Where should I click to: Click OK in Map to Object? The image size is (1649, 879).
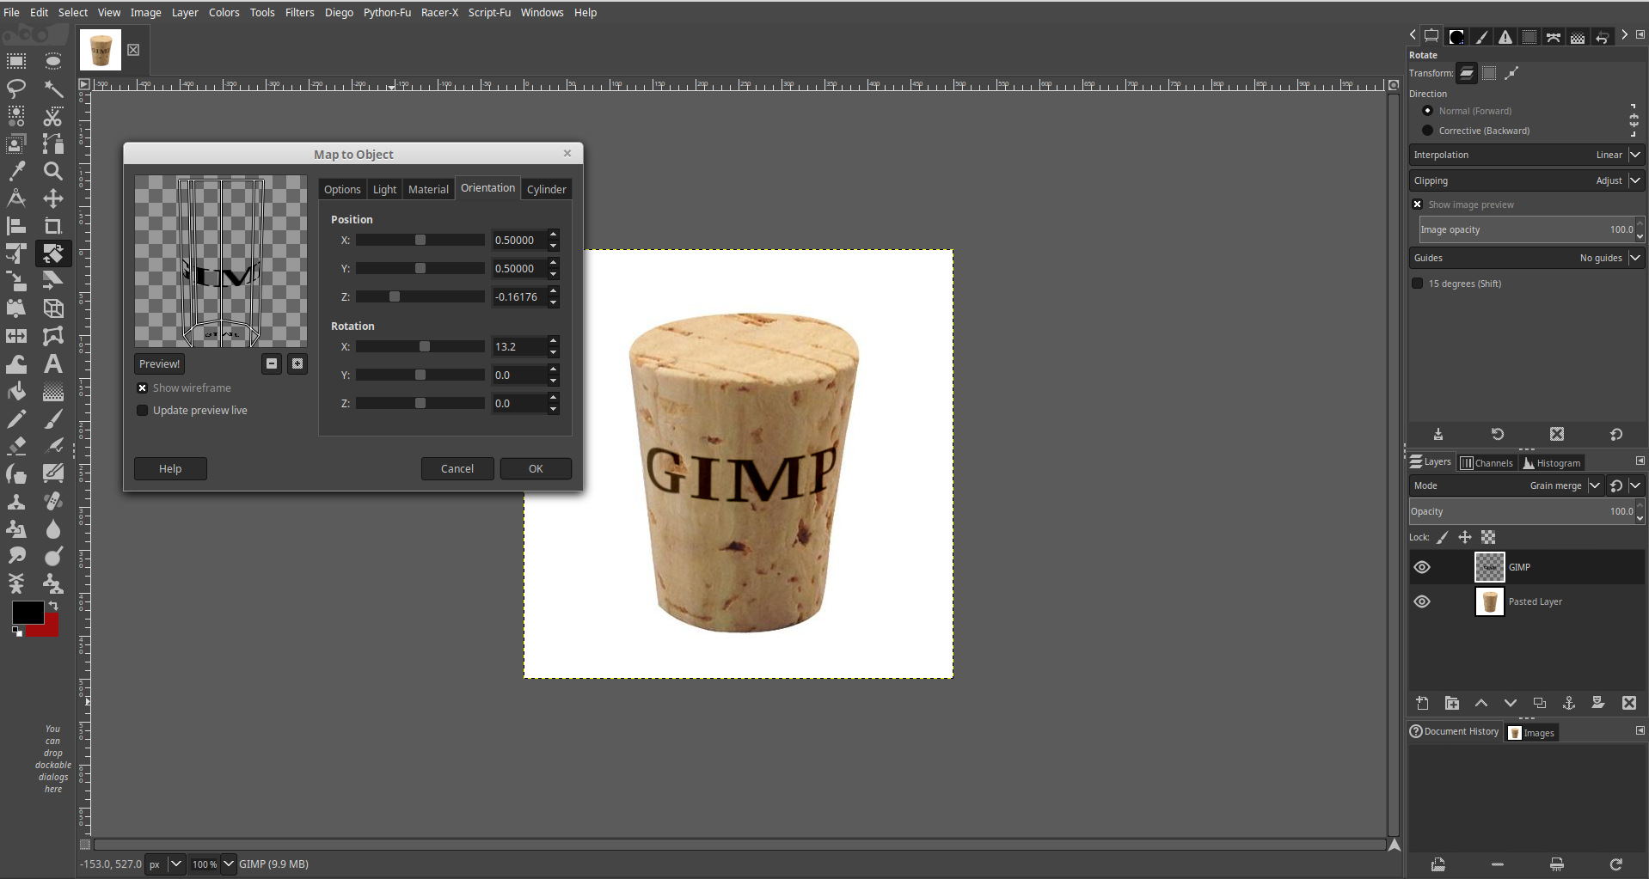pyautogui.click(x=536, y=468)
